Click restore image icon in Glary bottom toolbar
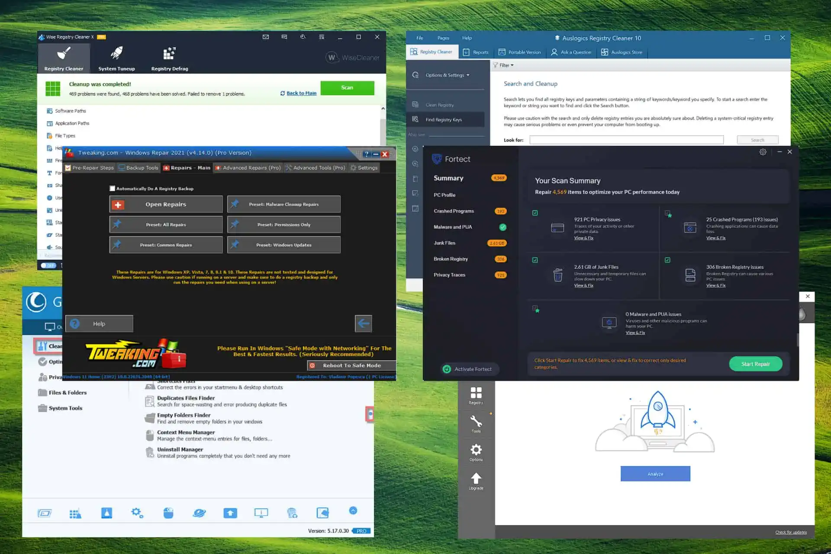The width and height of the screenshot is (831, 554). (323, 513)
